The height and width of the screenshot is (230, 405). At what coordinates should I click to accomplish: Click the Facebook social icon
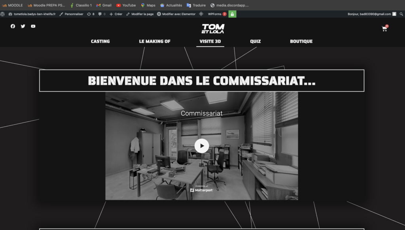tap(13, 26)
